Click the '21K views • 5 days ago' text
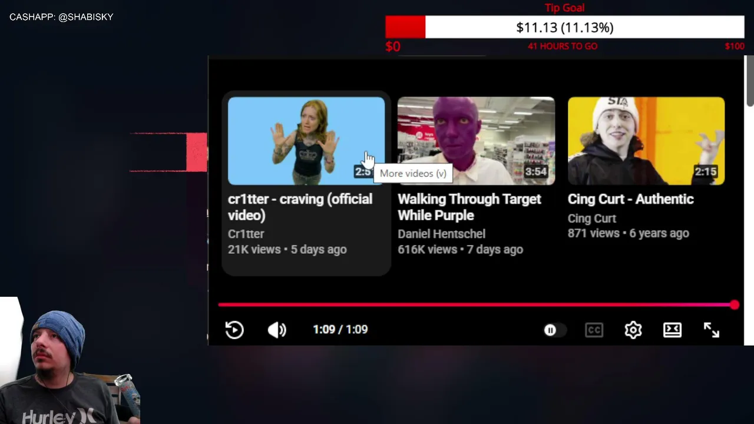Viewport: 754px width, 424px height. pyautogui.click(x=287, y=250)
